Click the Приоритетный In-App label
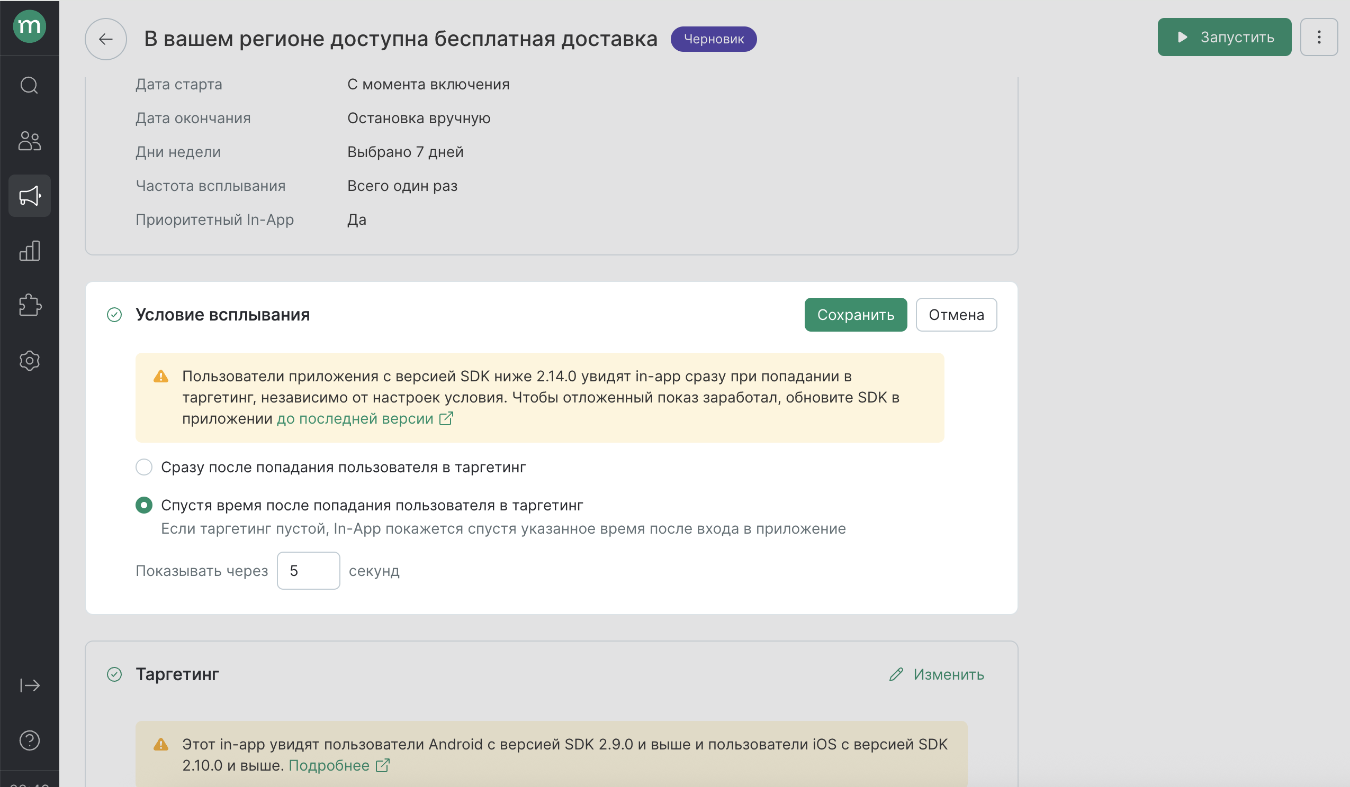Screen dimensions: 1350x787 (215, 219)
